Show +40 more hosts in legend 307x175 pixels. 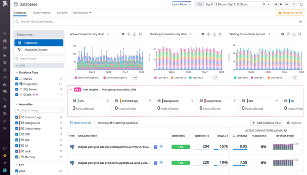click(x=135, y=78)
